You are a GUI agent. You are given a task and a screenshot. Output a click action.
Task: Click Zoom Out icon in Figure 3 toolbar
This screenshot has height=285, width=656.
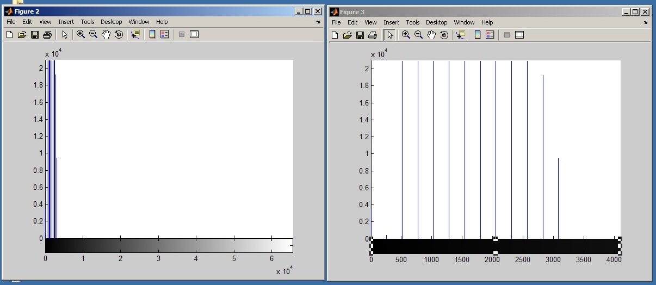point(418,35)
